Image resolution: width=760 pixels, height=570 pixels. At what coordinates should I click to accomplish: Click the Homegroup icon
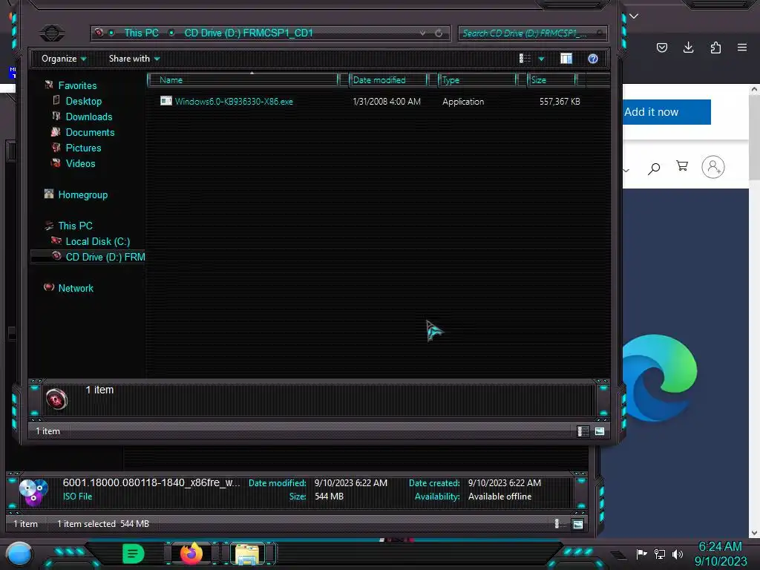click(x=49, y=194)
